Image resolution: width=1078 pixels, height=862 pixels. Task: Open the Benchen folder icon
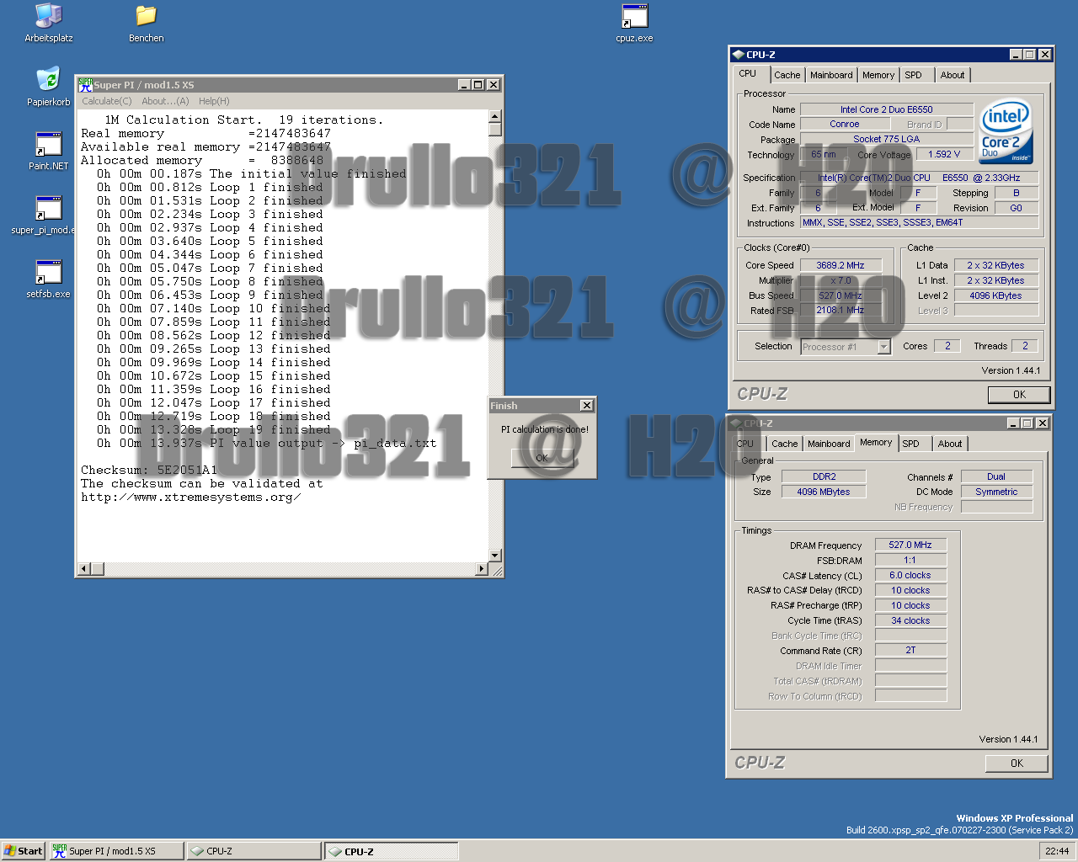coord(146,23)
